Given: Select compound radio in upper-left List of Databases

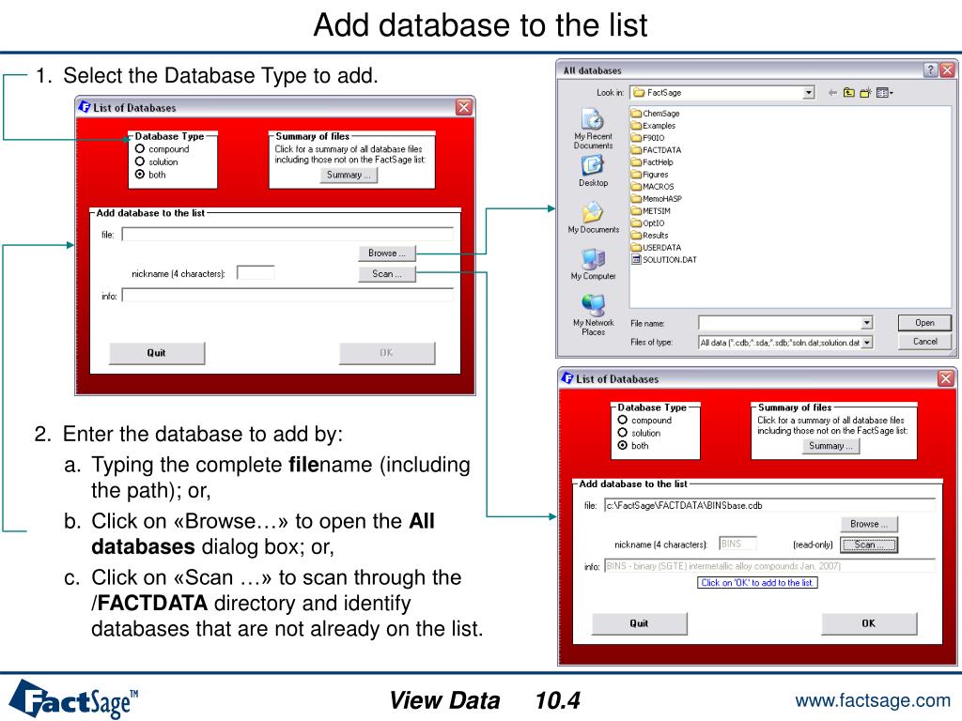Looking at the screenshot, I should [140, 149].
